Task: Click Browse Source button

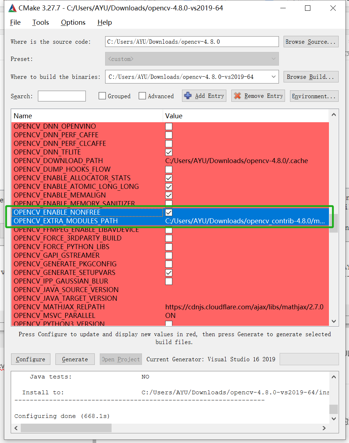Action: tap(311, 42)
